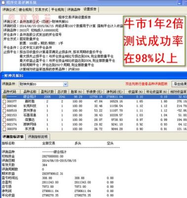Tick the 002174 row checkbox
This screenshot has width=187, height=198.
4,124
